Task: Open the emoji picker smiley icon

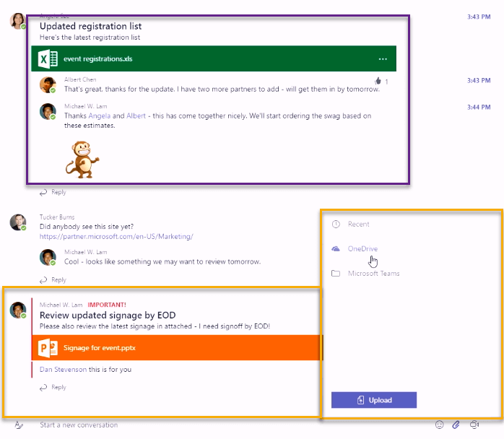Action: coord(438,425)
